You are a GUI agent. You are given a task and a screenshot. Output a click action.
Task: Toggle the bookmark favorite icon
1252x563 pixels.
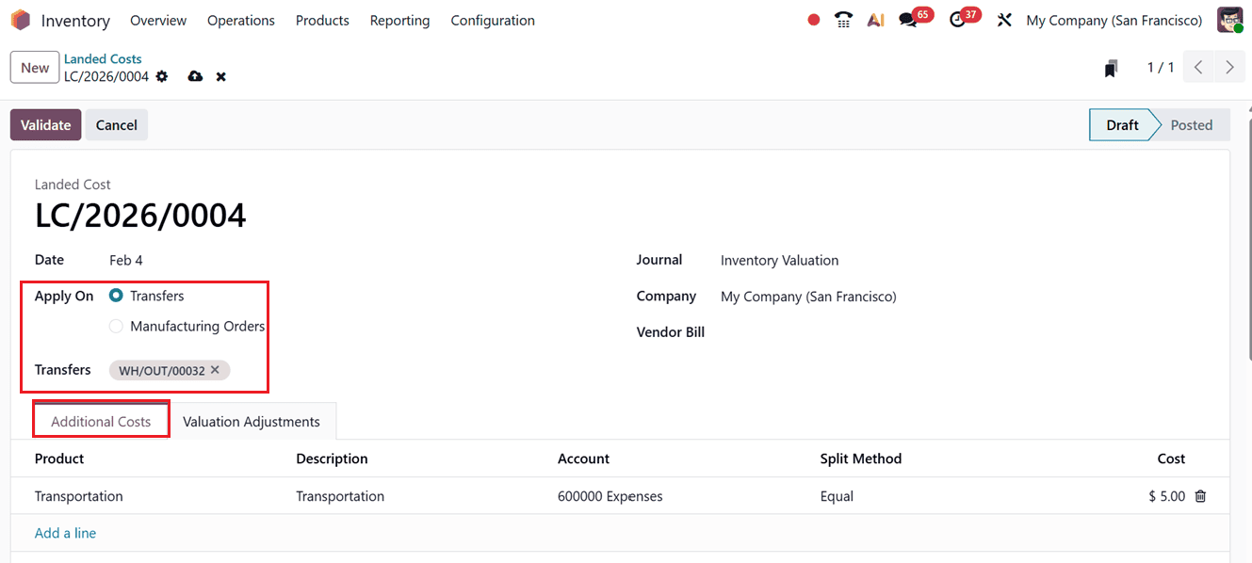tap(1112, 67)
